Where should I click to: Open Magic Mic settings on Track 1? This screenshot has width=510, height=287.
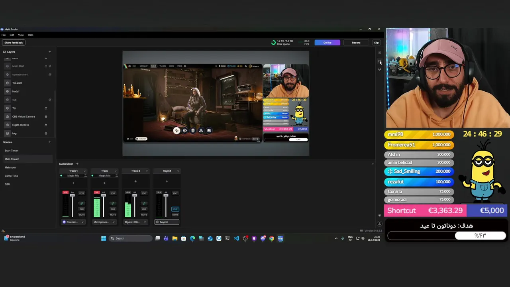85,176
